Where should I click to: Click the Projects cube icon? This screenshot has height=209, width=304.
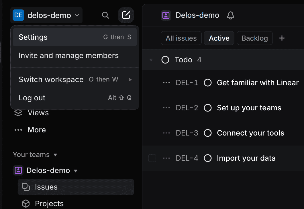26,204
